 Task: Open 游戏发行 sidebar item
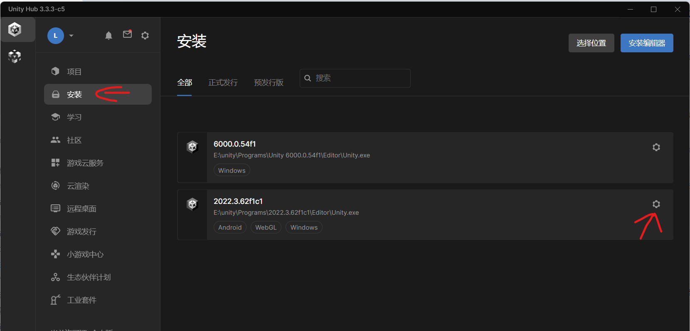pyautogui.click(x=98, y=231)
